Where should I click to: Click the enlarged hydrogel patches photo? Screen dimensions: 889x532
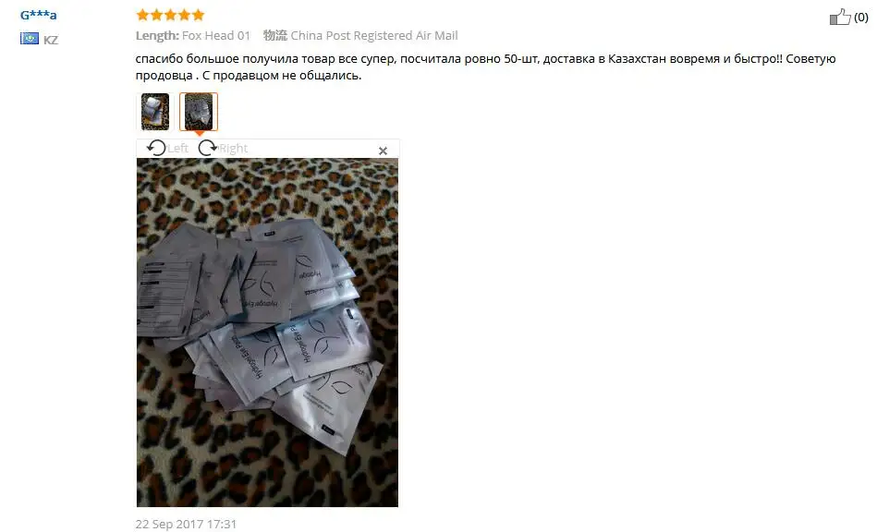coord(267,332)
